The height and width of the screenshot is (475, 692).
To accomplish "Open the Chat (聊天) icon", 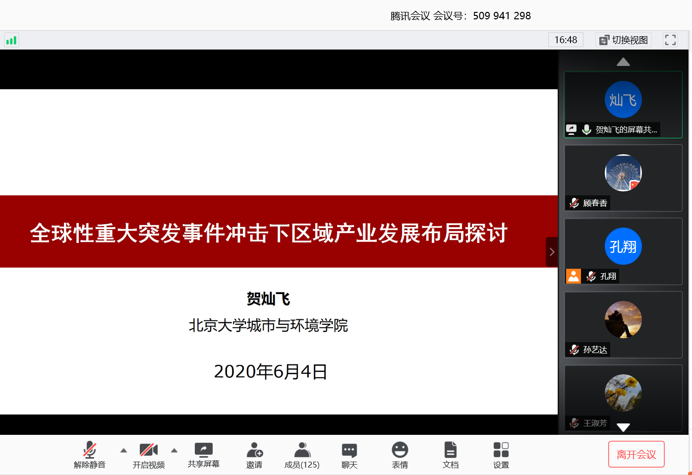I will click(x=349, y=450).
